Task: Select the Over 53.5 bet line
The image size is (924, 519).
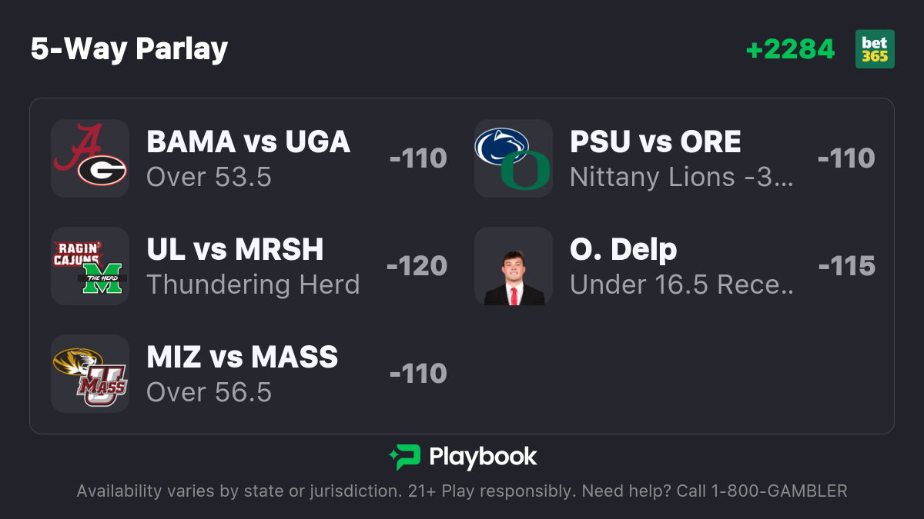Action: pos(209,178)
